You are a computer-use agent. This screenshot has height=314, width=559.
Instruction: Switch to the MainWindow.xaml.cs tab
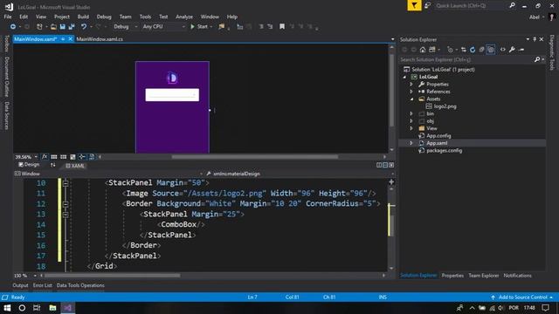point(100,39)
